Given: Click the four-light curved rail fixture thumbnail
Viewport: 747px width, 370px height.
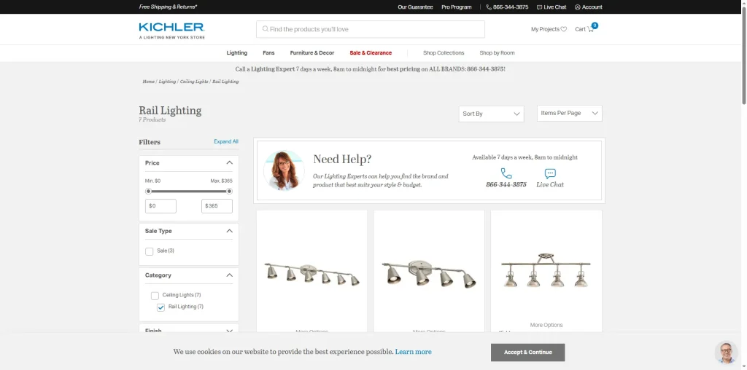Looking at the screenshot, I should [x=429, y=273].
